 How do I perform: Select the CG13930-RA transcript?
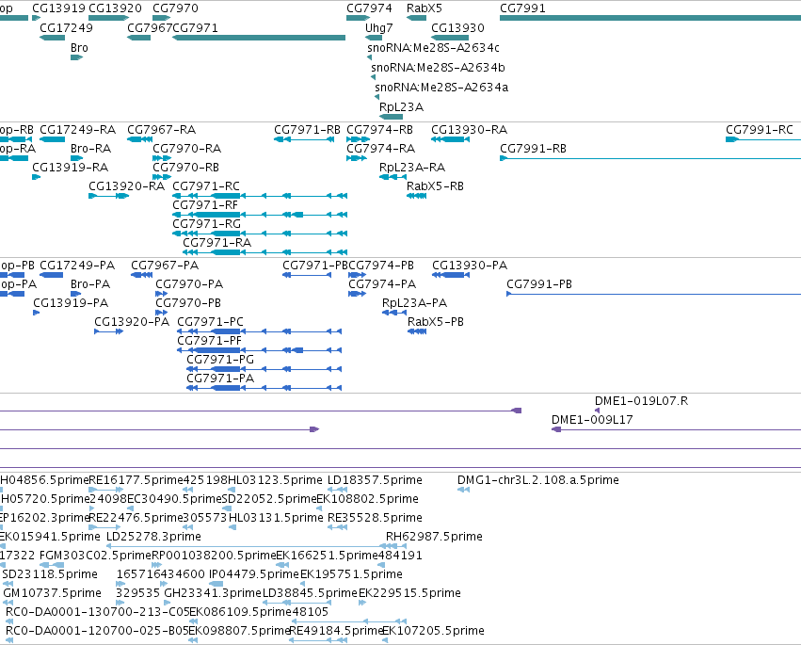[450, 139]
